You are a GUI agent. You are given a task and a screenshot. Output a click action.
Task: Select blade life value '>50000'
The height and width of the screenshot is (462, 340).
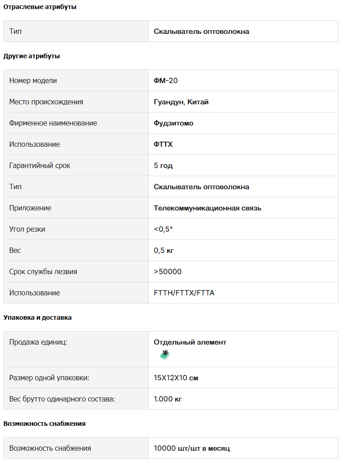tap(168, 272)
